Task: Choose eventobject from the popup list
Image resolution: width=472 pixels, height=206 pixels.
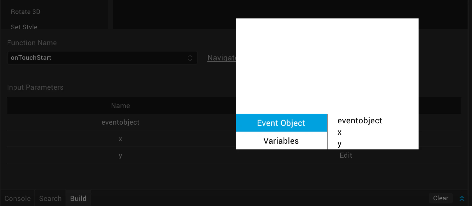Action: click(360, 120)
